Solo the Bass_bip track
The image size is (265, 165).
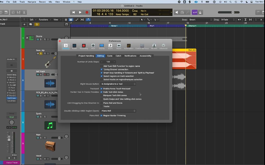coord(41,54)
